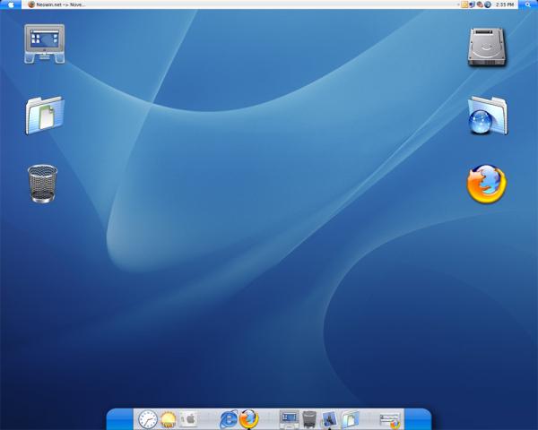Open the hard drive desktop icon
538x430 pixels.
487,47
